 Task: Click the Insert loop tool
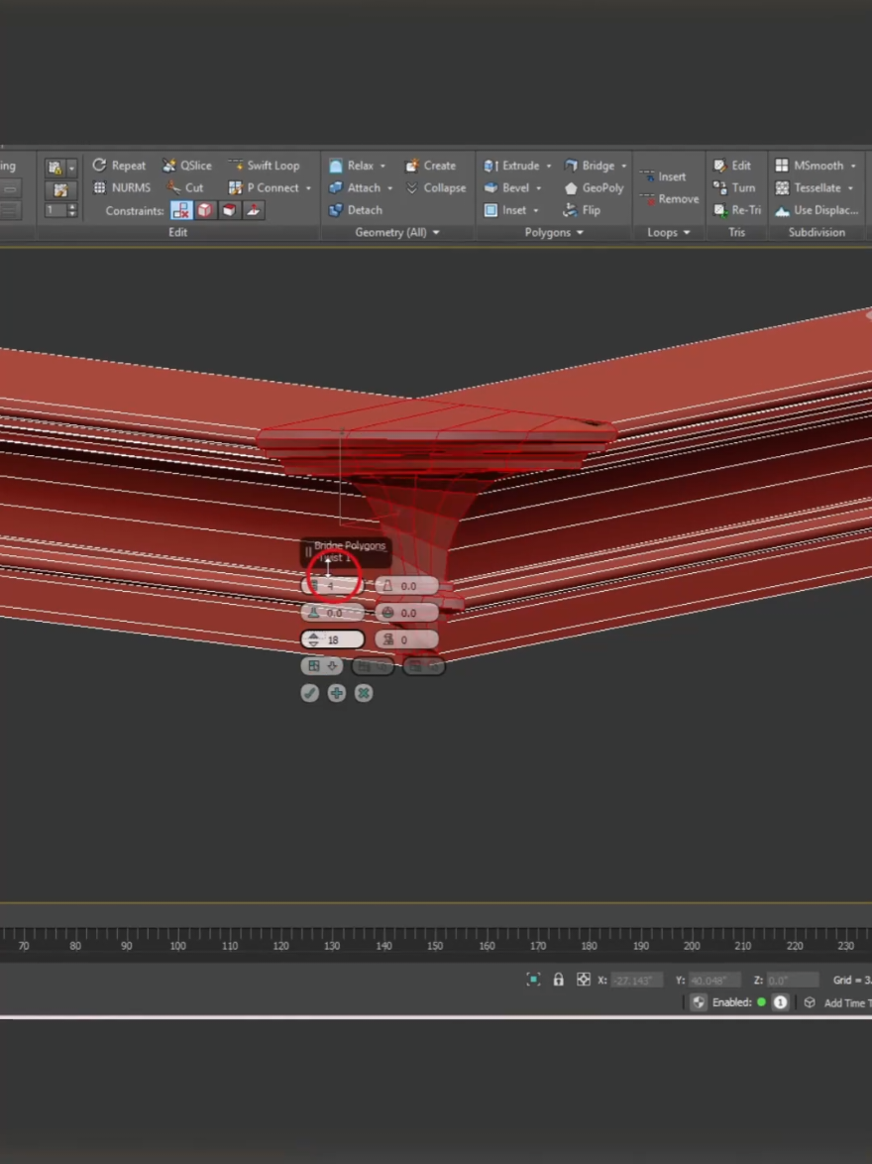663,176
